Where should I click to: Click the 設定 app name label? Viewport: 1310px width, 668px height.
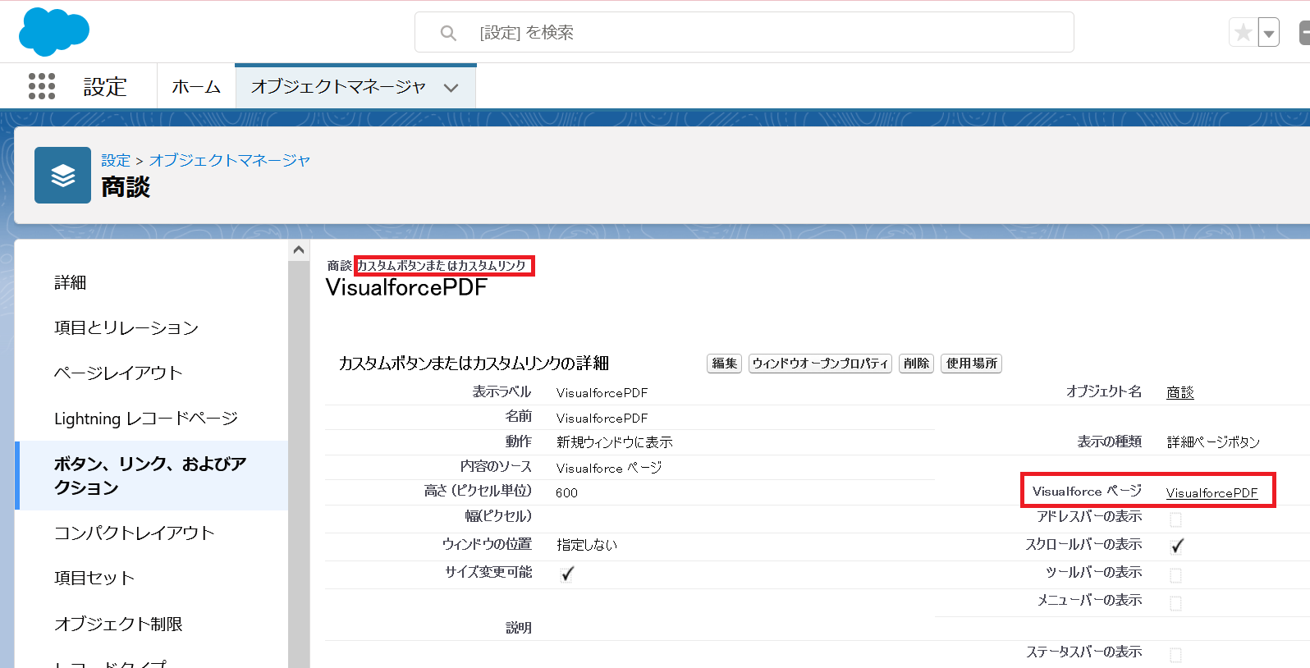(105, 87)
